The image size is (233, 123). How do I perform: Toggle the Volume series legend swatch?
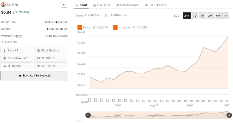click(115, 27)
